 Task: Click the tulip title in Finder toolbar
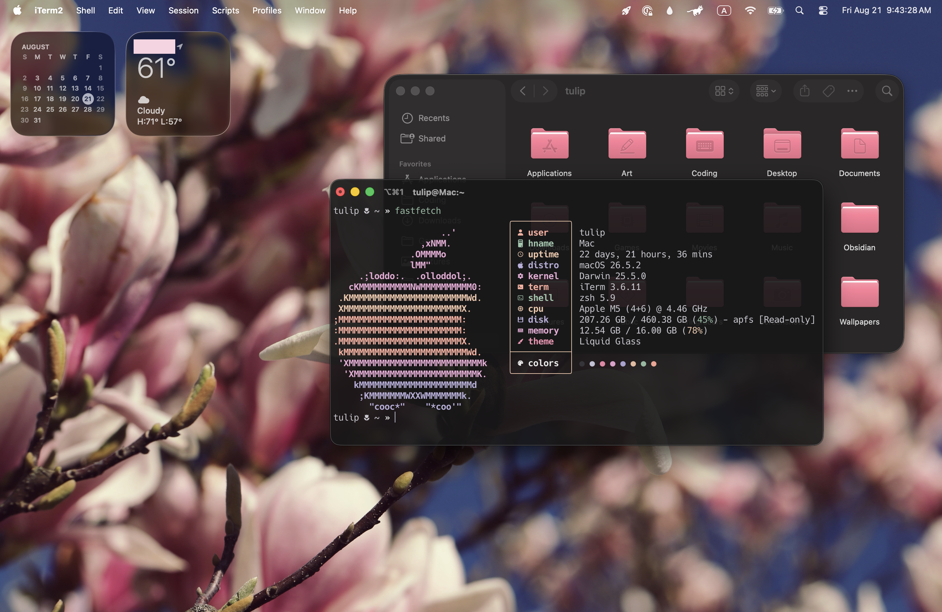point(575,91)
